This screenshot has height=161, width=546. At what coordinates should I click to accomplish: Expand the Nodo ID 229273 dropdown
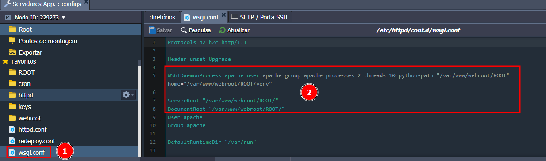click(63, 18)
